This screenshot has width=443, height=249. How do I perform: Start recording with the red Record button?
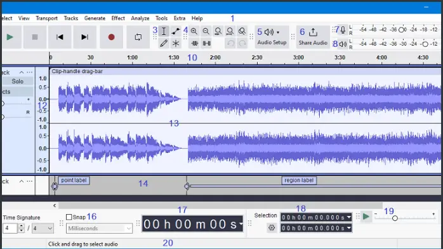(111, 37)
